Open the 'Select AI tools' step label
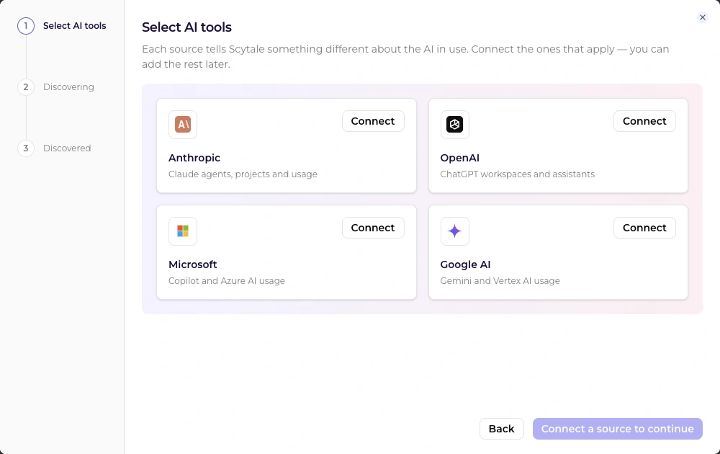Viewport: 720px width, 454px height. pos(74,26)
